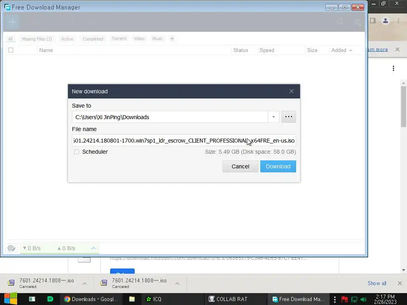Image resolution: width=407 pixels, height=305 pixels.
Task: Click the Chrome page vertical scrollbar thumb
Action: click(x=403, y=106)
